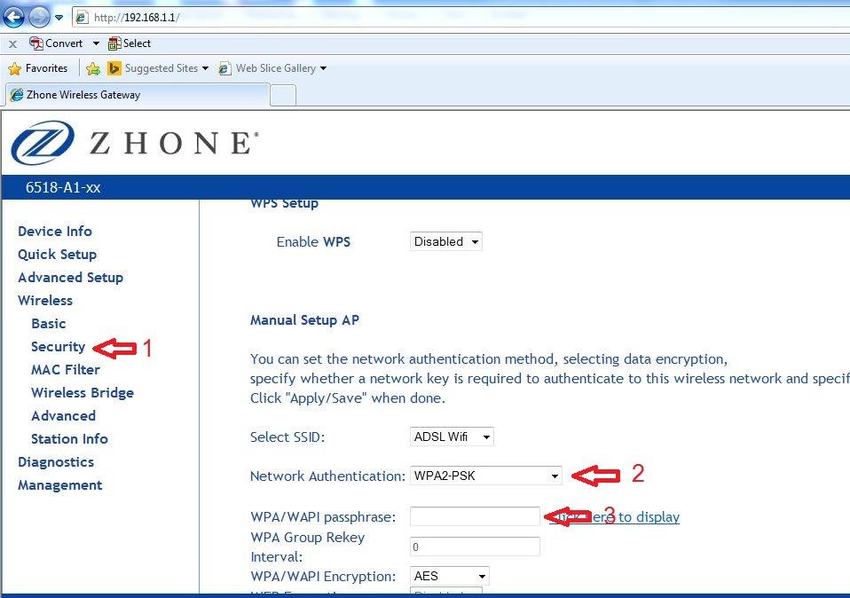Open the Convert dropdown arrow
This screenshot has height=598, width=850.
pos(96,43)
